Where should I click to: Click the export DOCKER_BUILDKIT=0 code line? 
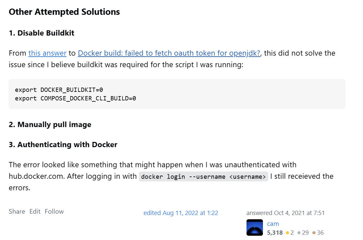(59, 90)
